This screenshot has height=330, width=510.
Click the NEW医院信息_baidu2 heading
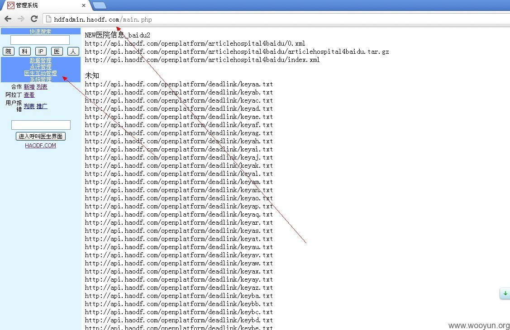coord(118,35)
